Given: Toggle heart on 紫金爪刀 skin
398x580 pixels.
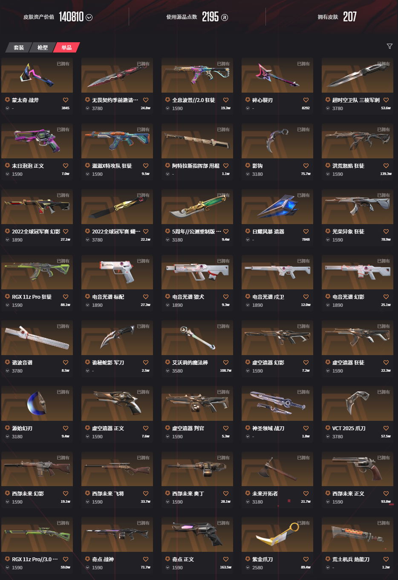Looking at the screenshot, I should (x=306, y=559).
